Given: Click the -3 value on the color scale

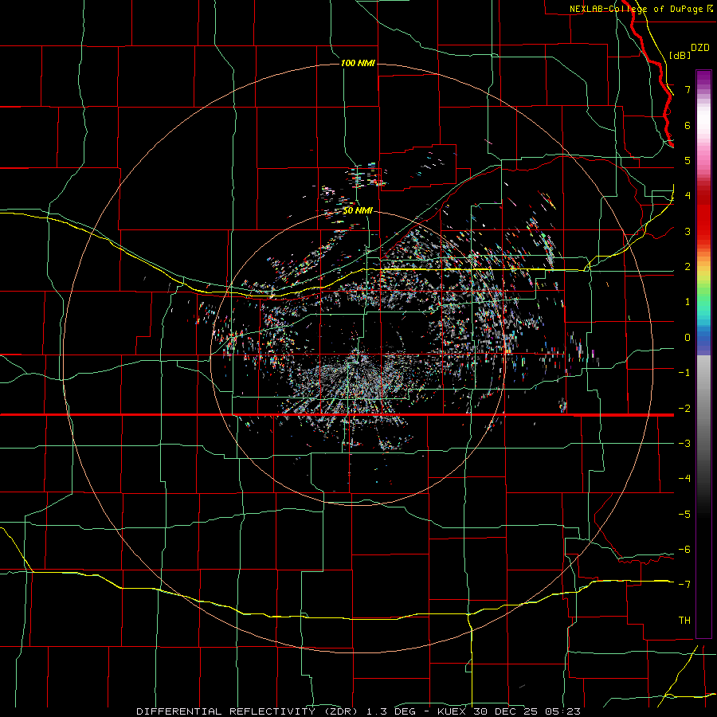Looking at the screenshot, I should pos(684,443).
